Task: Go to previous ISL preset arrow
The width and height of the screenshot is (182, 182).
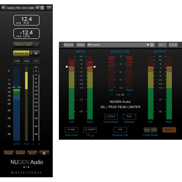Action: (89, 45)
